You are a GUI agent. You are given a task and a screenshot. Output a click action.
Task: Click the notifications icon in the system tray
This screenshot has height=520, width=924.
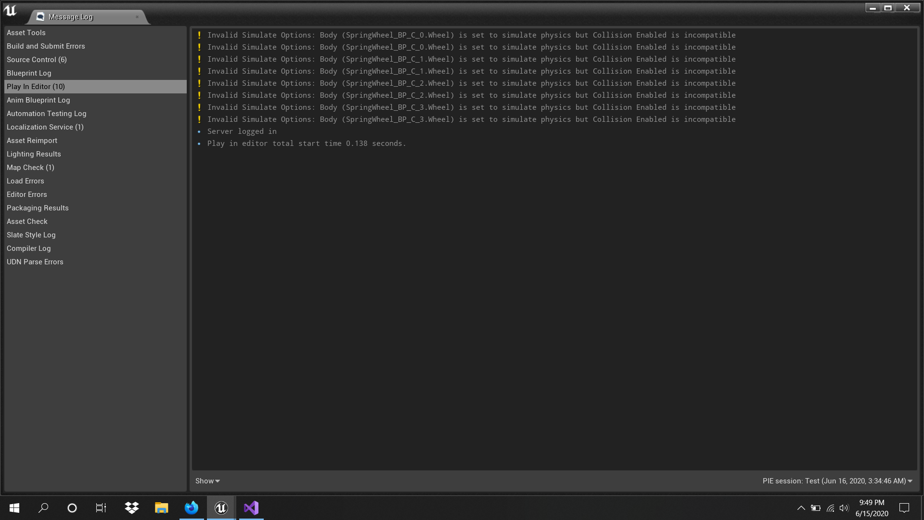[904, 508]
